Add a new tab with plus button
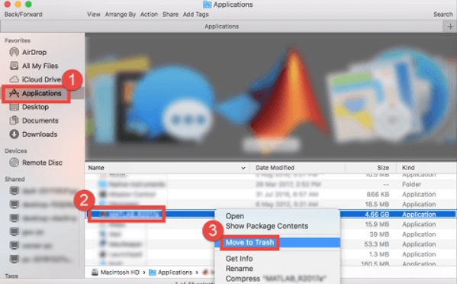Image resolution: width=457 pixels, height=284 pixels. [450, 27]
